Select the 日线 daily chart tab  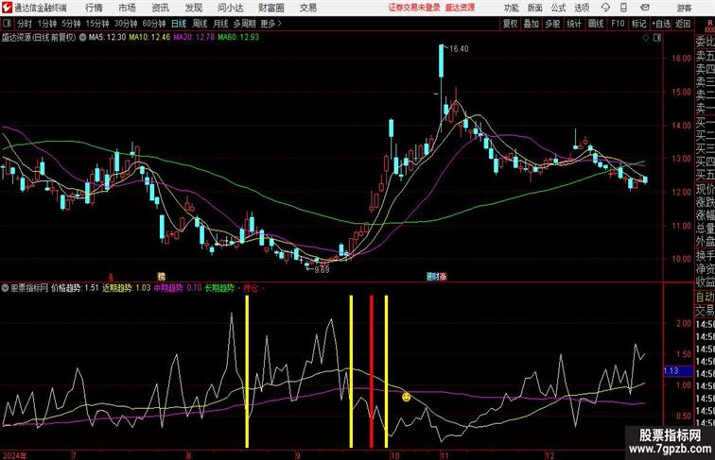(x=179, y=24)
